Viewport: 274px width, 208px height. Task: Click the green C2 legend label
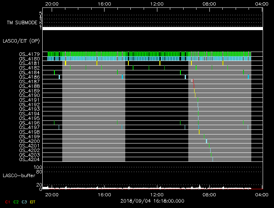click(16, 202)
